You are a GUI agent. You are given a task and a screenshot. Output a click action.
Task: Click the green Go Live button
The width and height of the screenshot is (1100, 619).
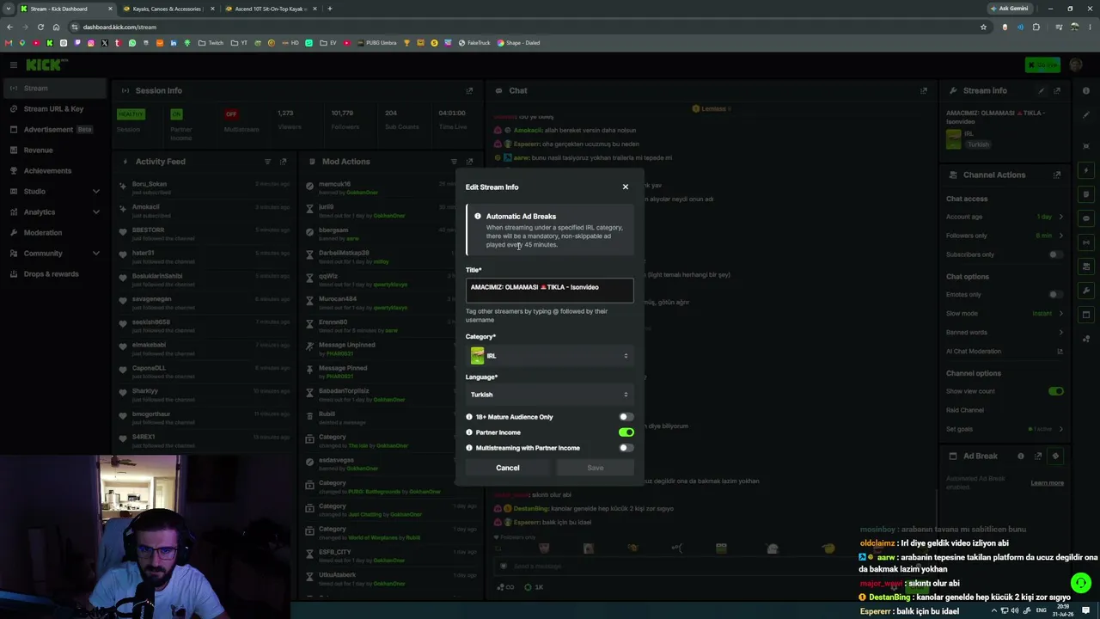[1043, 65]
